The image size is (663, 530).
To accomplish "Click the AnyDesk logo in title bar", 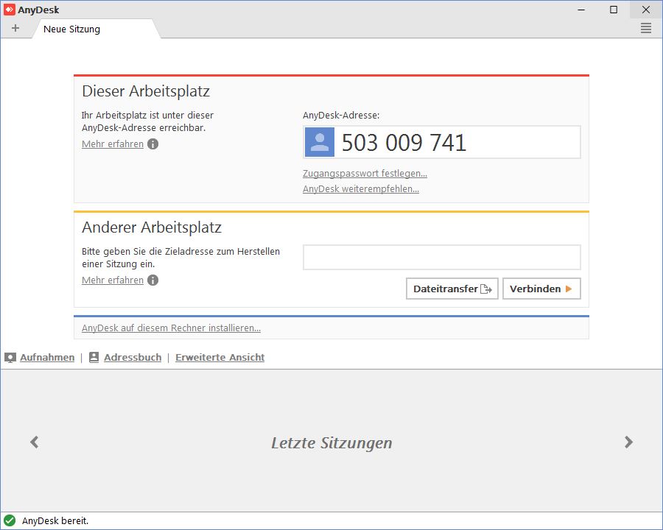I will point(9,10).
